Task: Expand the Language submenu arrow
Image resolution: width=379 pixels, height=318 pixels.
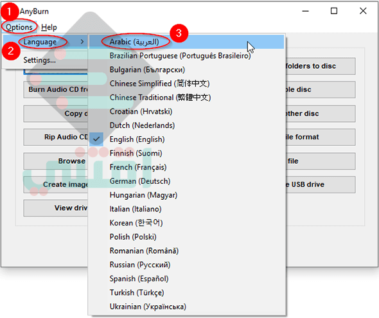Action: 82,42
